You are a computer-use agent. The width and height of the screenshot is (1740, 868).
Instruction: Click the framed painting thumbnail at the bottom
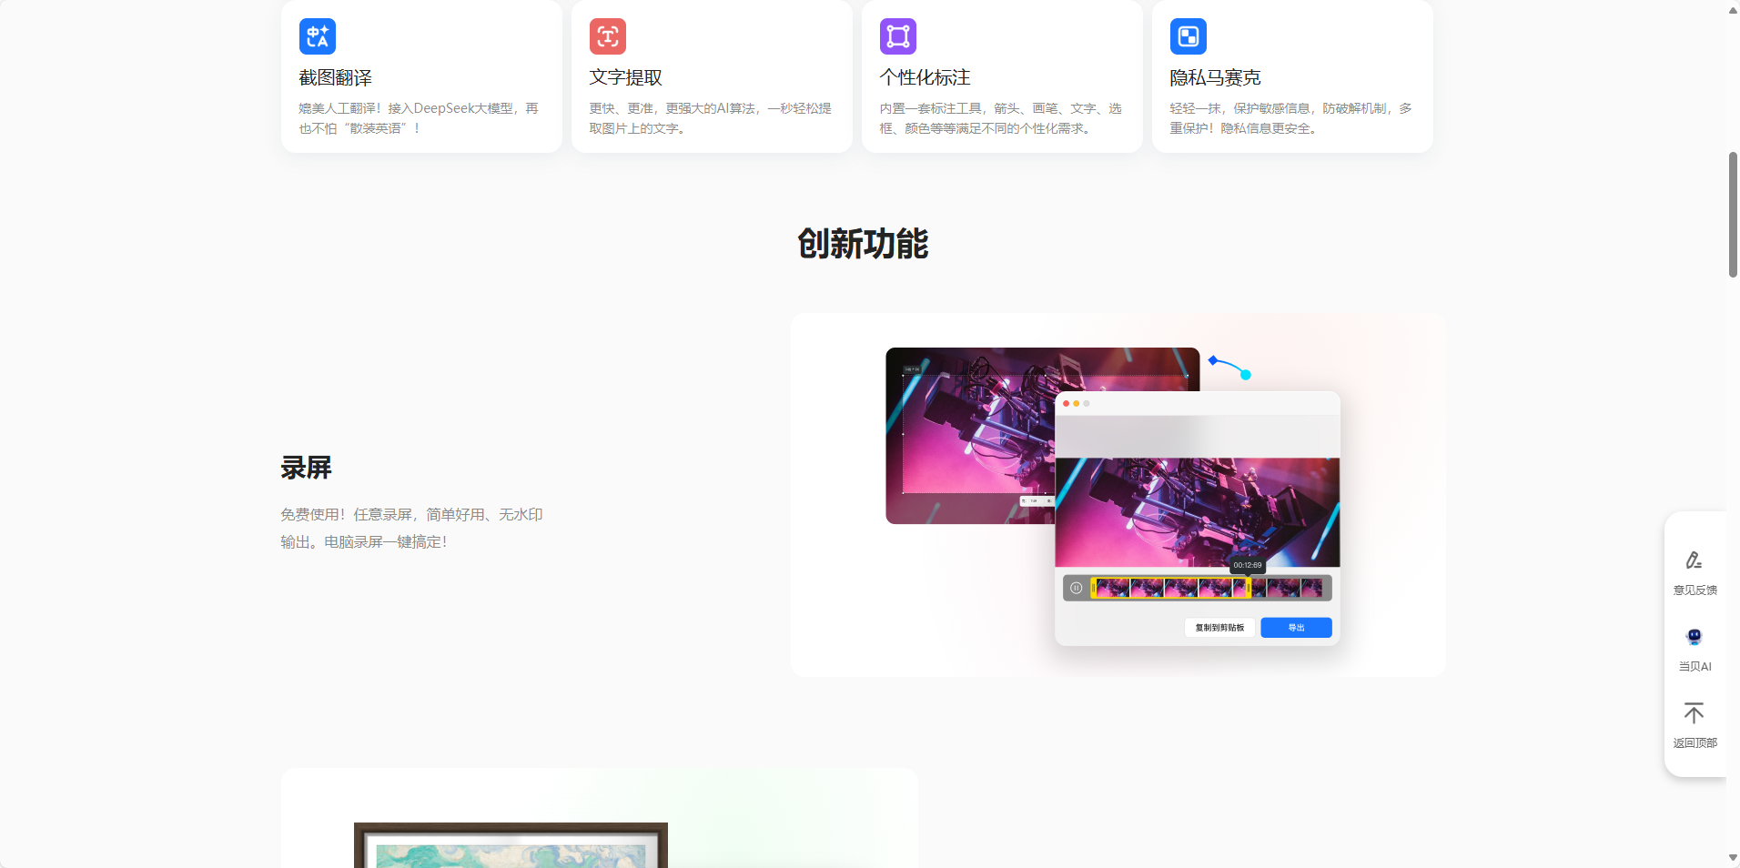(511, 845)
